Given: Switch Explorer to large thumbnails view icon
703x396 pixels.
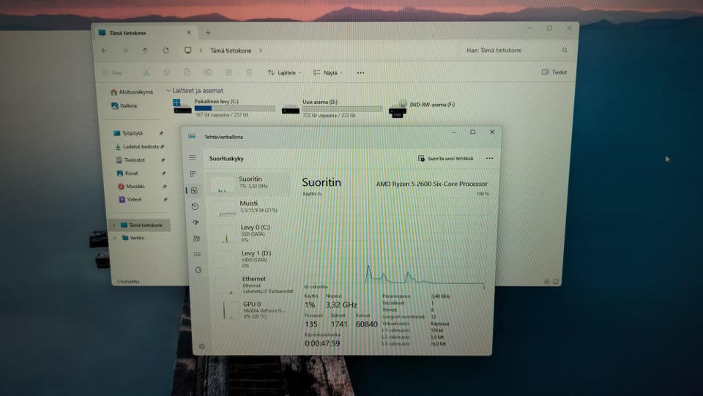Looking at the screenshot, I should pyautogui.click(x=556, y=281).
